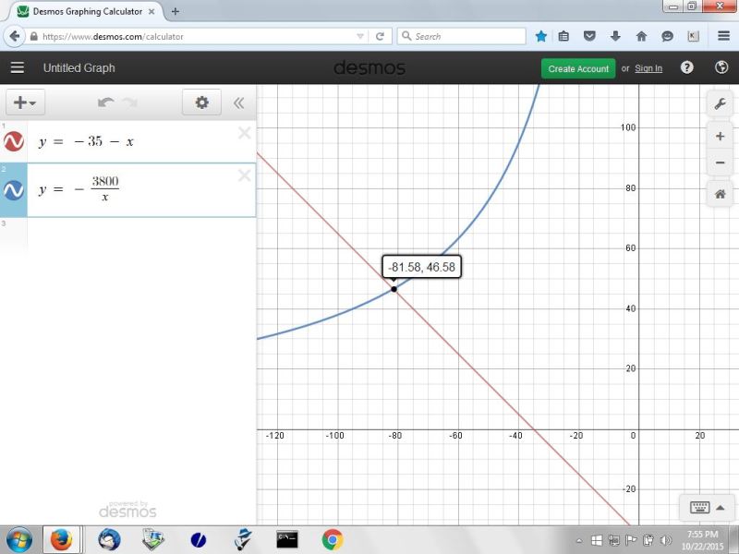Delete expression y = -3800/x
The width and height of the screenshot is (739, 554).
[244, 175]
